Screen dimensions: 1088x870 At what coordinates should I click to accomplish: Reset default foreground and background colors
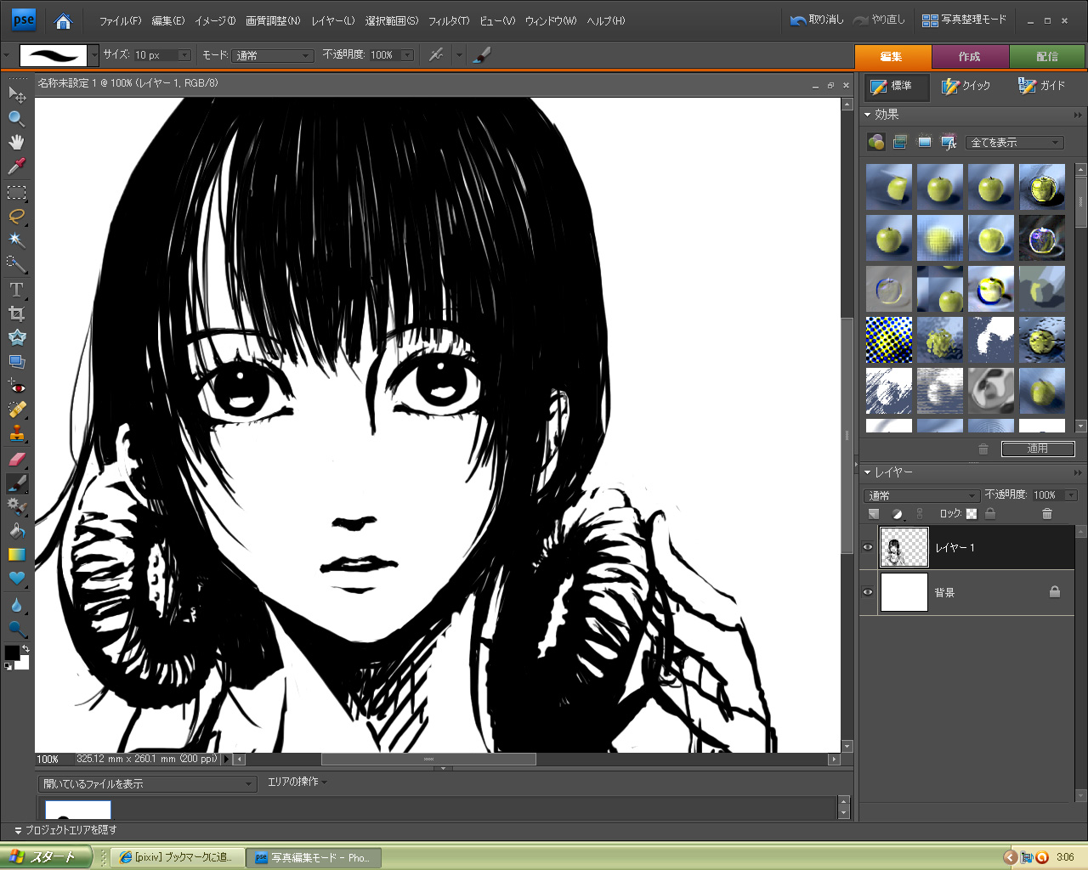tap(8, 667)
